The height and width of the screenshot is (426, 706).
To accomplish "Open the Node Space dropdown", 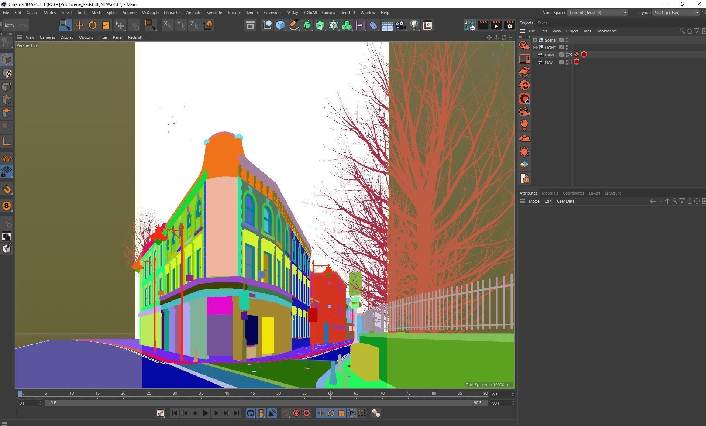I will [x=597, y=13].
